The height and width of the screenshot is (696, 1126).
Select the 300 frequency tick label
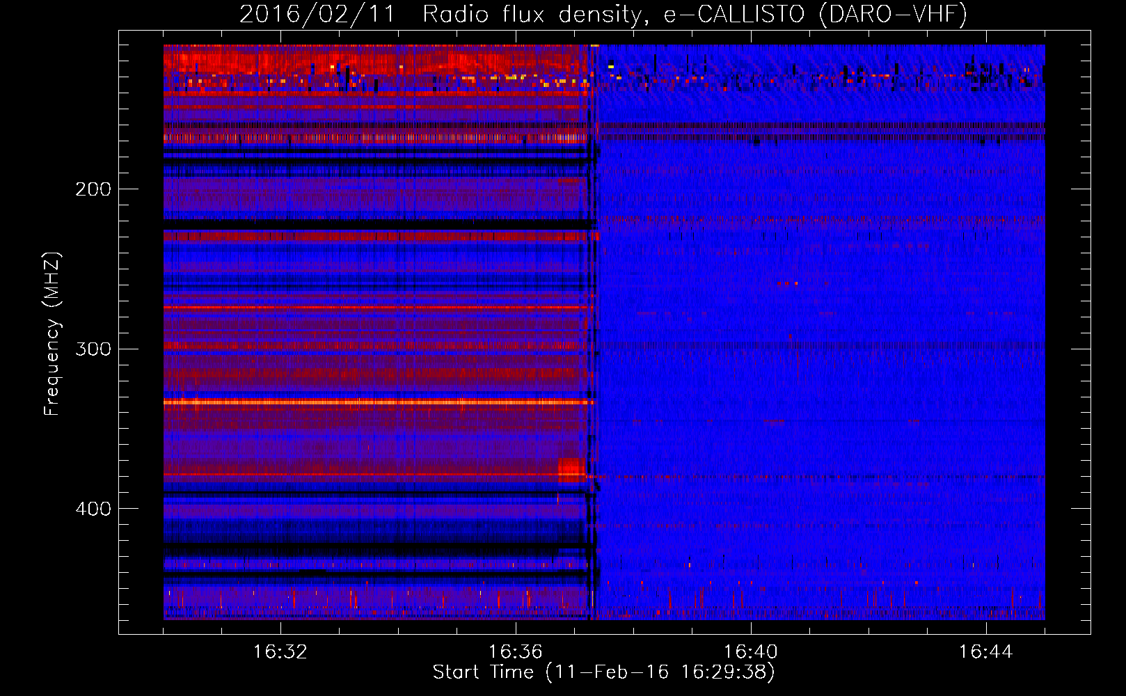pyautogui.click(x=93, y=349)
